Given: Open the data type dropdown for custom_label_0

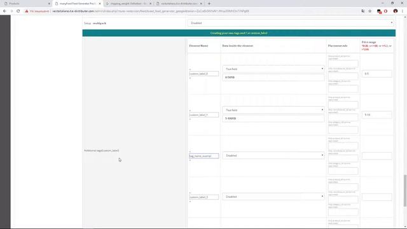Looking at the screenshot, I should pyautogui.click(x=273, y=69).
